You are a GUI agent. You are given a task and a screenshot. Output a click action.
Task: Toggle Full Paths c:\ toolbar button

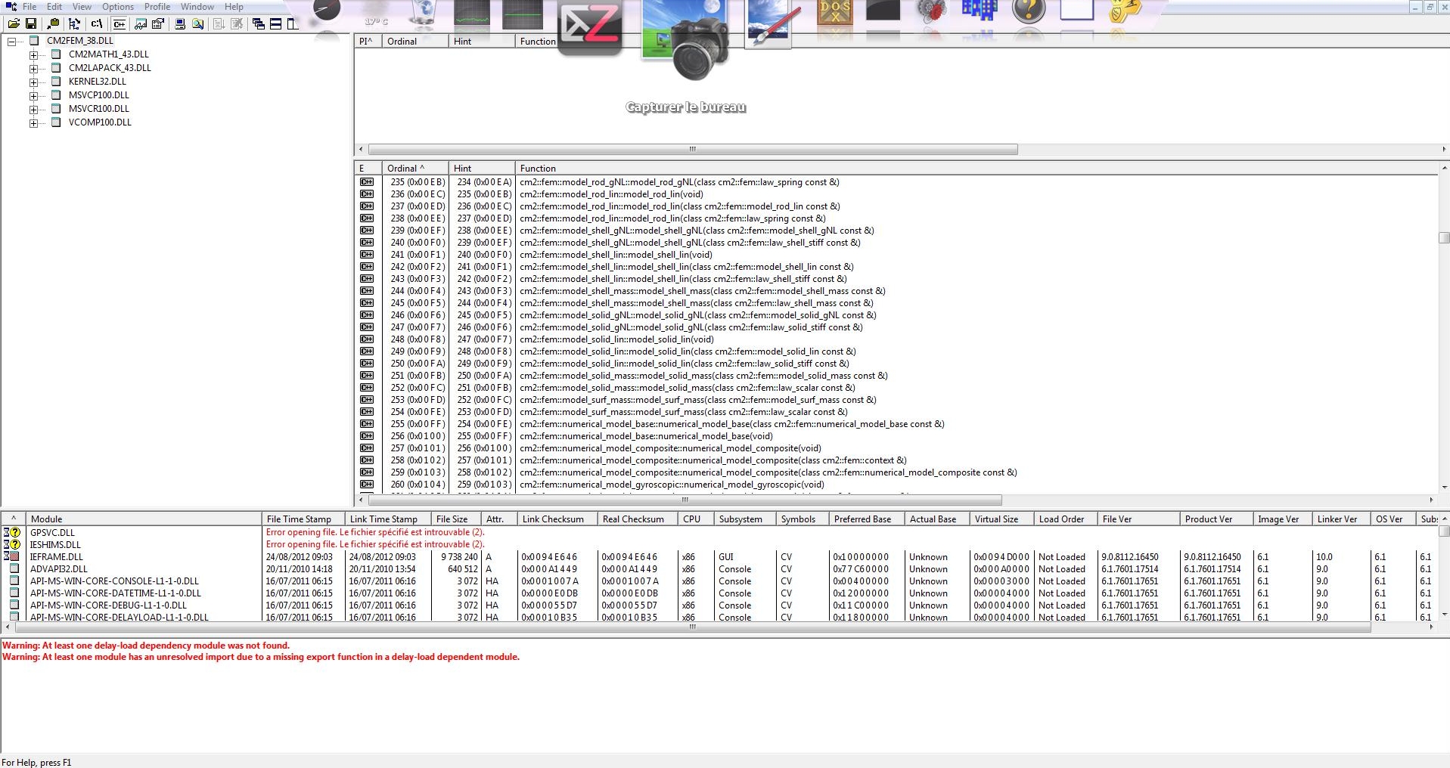(96, 23)
